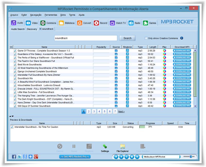Click music note icon of Interstellar download
The width and height of the screenshot is (206, 167).
(12, 127)
